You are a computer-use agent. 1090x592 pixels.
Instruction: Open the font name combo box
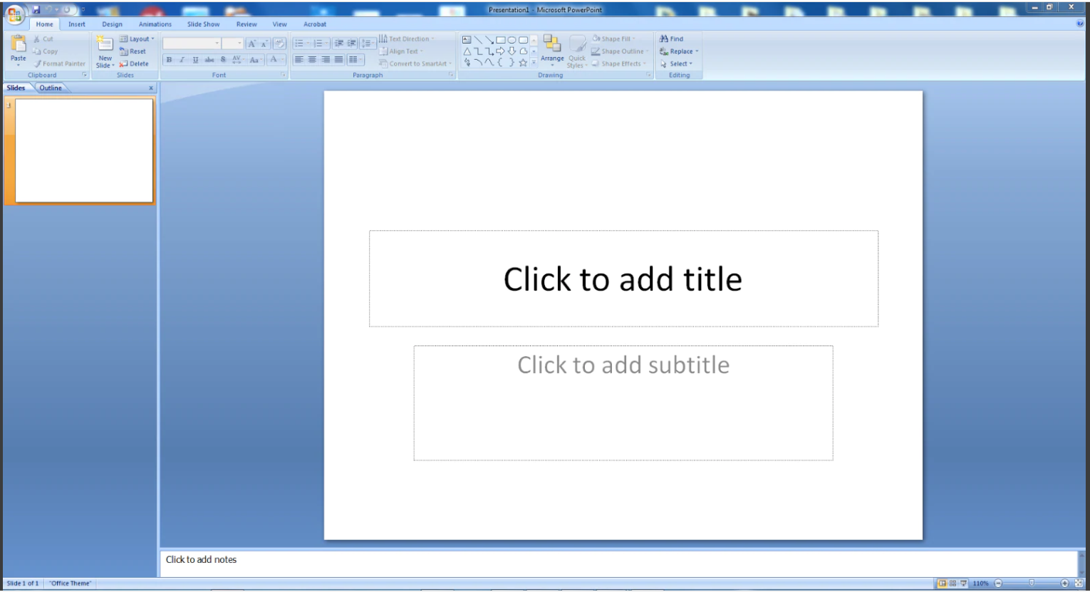tap(192, 43)
